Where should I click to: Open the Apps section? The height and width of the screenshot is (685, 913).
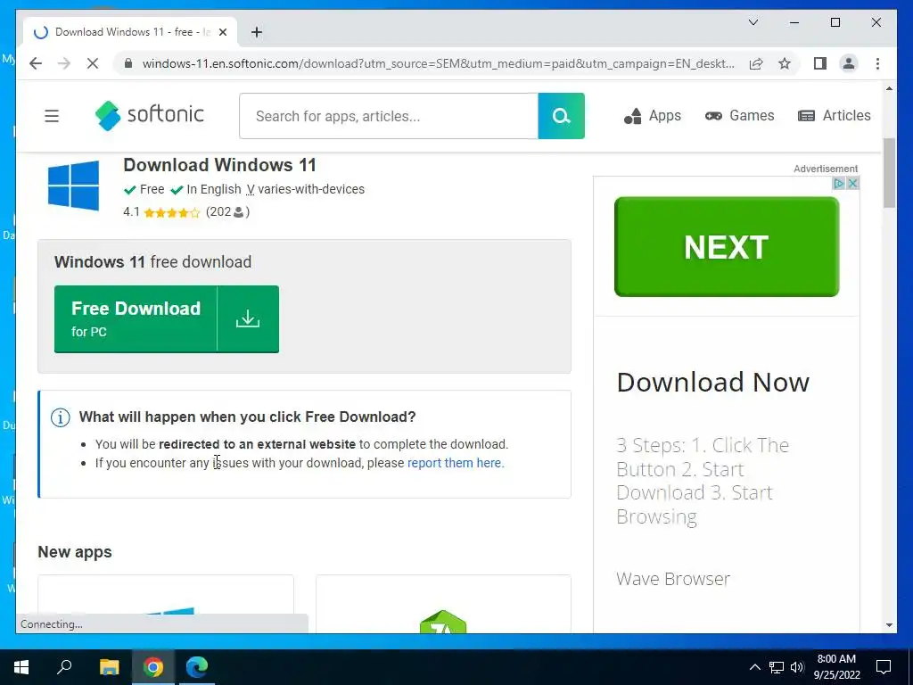(x=652, y=116)
